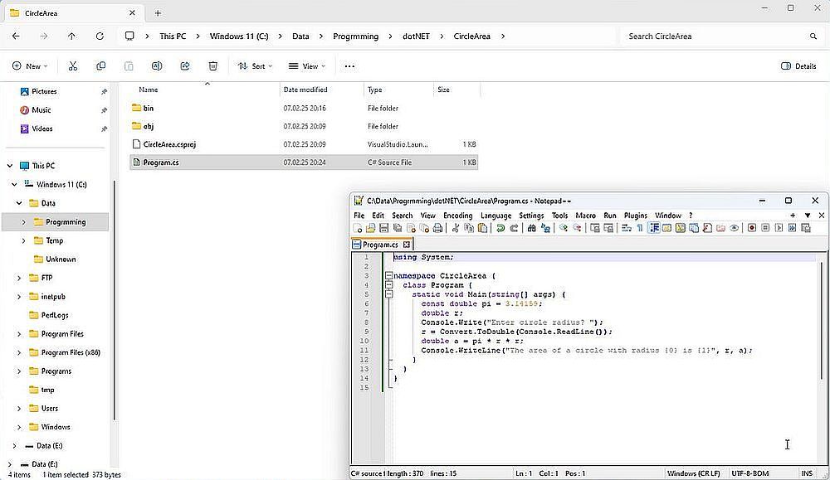Open the Function List panel icon
This screenshot has height=480, width=830.
(707, 228)
